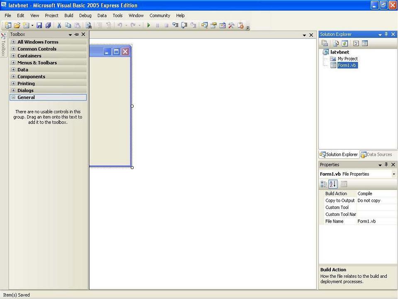This screenshot has height=299, width=398.
Task: Click the Cut scissors icon
Action: tap(59, 25)
